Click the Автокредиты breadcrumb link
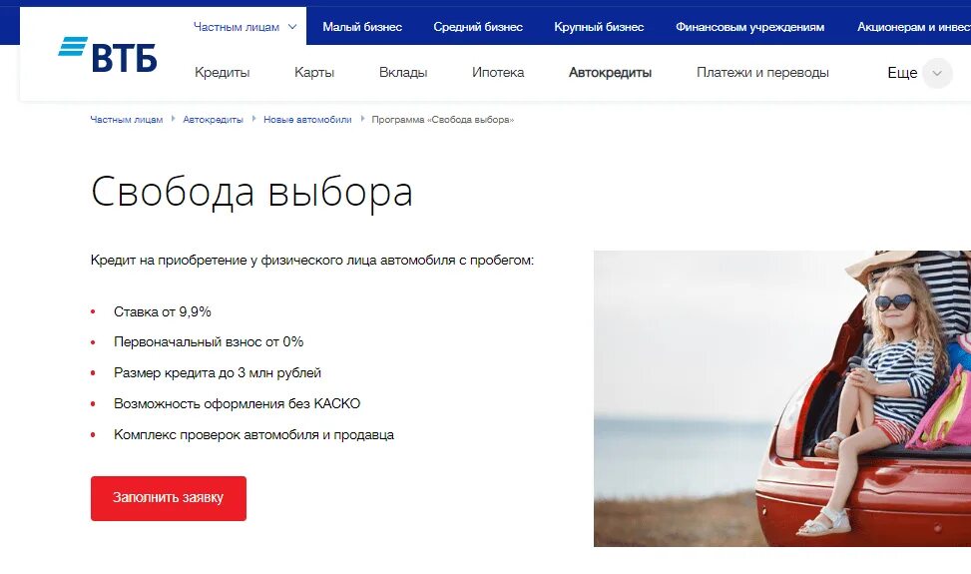The image size is (971, 574). point(213,120)
